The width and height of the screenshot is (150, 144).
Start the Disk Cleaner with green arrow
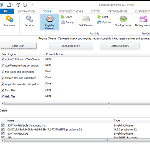coord(103,17)
